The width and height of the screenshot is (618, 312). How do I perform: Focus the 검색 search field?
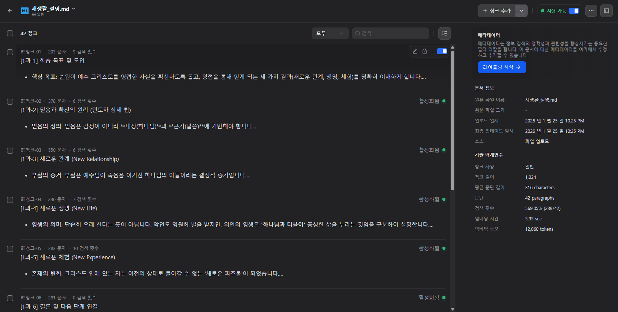point(390,33)
